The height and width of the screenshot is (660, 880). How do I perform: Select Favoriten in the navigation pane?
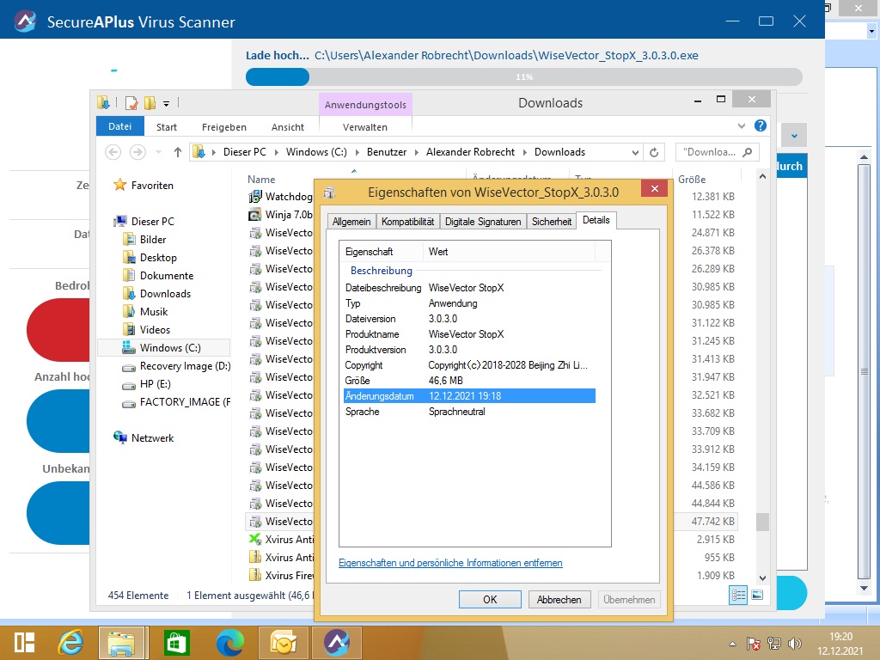(x=144, y=186)
